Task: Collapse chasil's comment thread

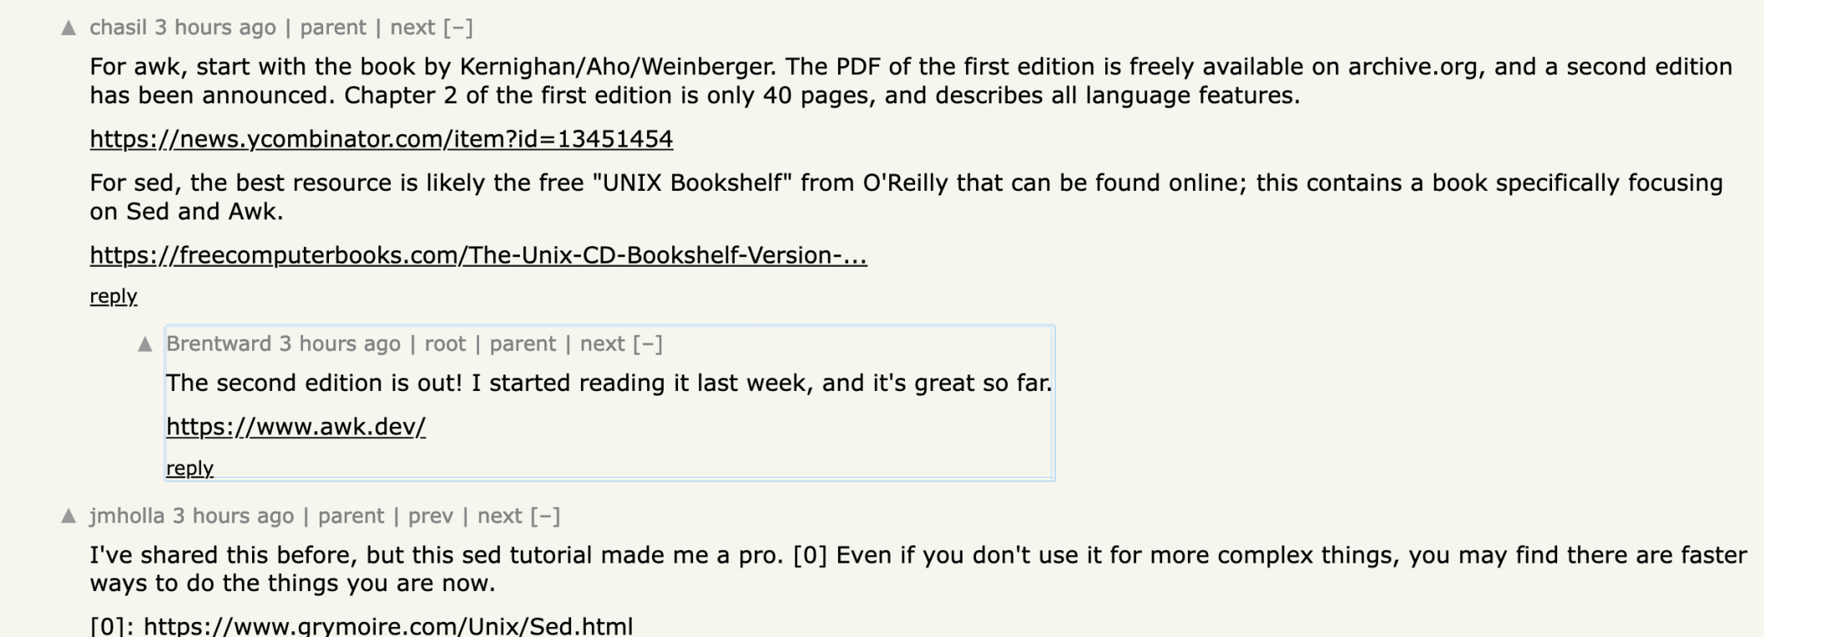Action: tap(457, 28)
